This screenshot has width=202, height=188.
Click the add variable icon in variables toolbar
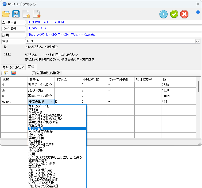coord(6,73)
